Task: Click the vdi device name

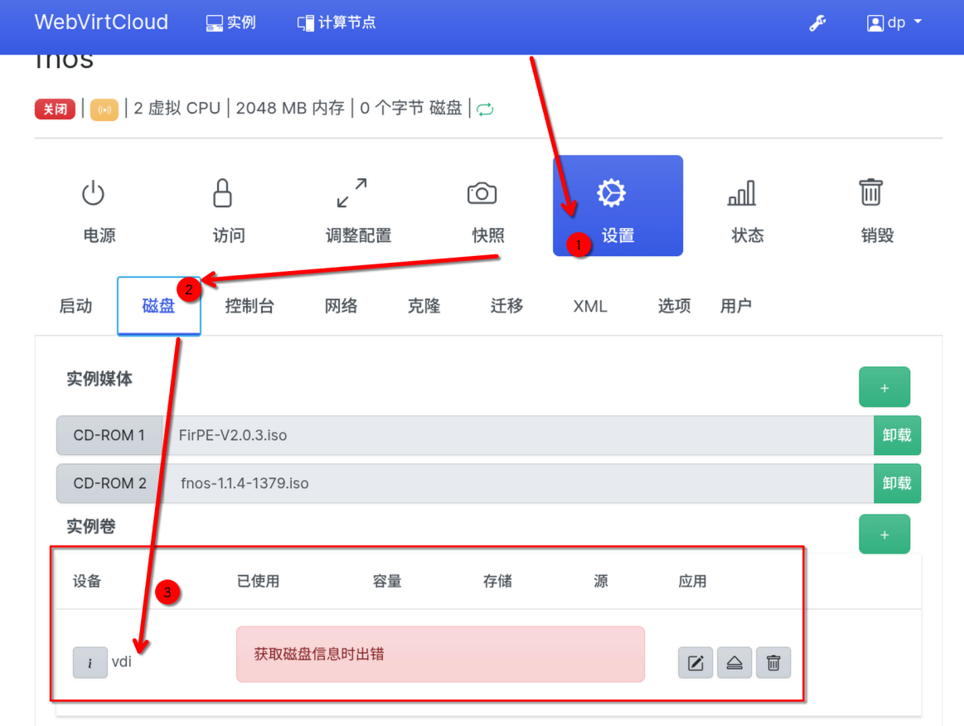Action: (122, 661)
